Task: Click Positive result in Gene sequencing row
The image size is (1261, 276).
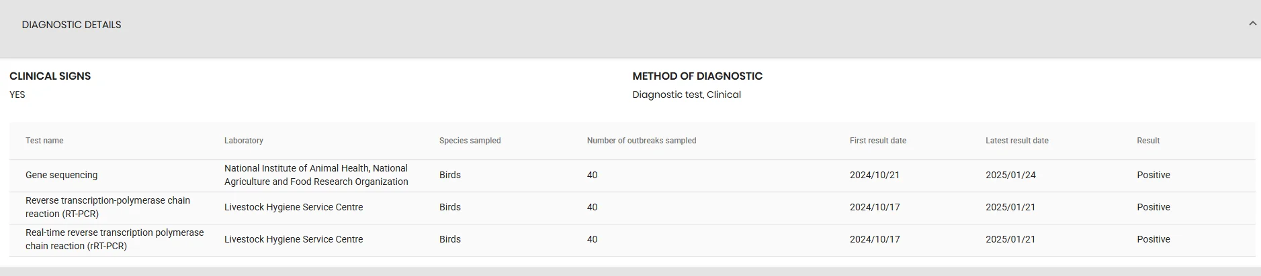Action: pyautogui.click(x=1154, y=175)
